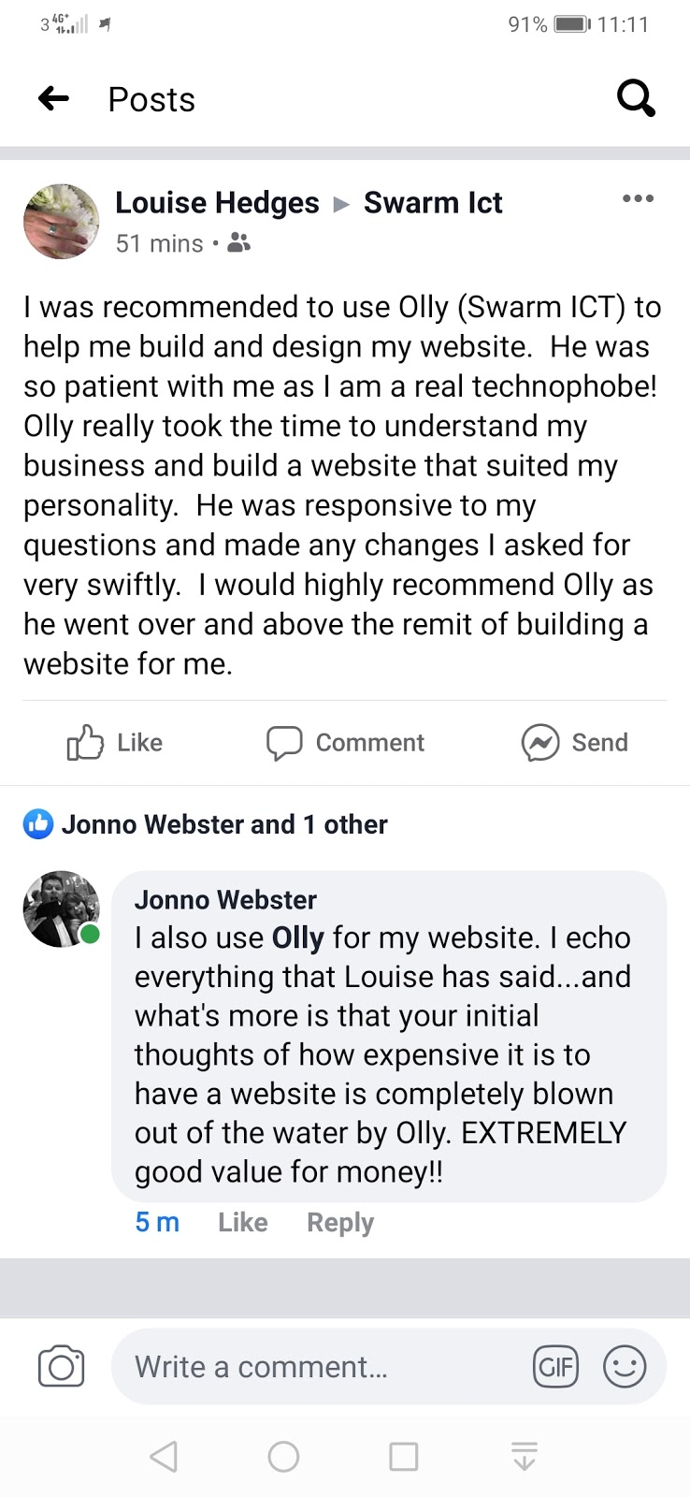This screenshot has height=1497, width=690.
Task: Reply to Jonno Webster's comment
Action: pos(340,1223)
